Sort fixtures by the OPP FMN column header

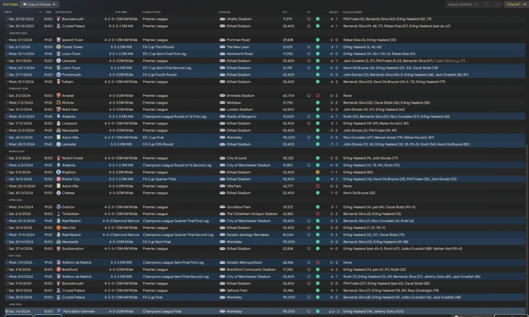point(121,12)
